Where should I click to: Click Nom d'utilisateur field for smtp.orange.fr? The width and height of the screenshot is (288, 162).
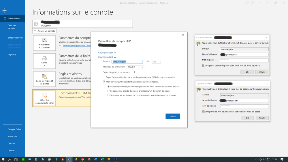click(244, 101)
